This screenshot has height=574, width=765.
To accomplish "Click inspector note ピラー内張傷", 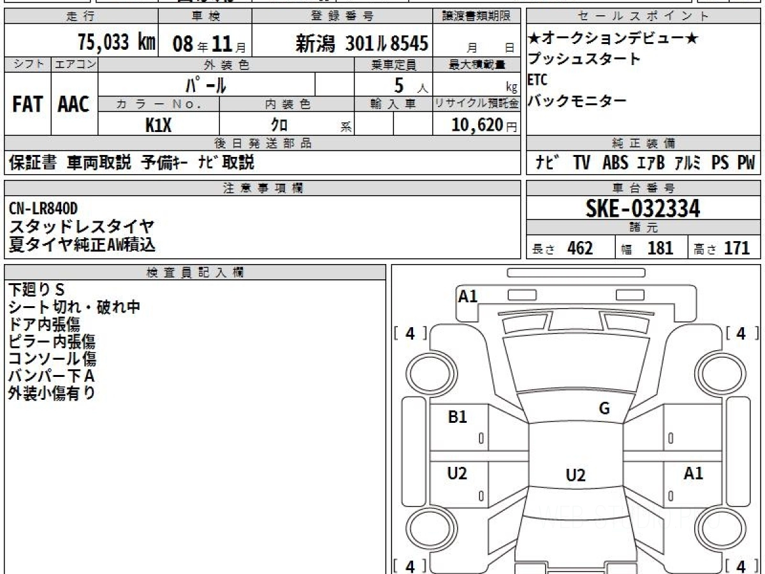I will click(52, 341).
